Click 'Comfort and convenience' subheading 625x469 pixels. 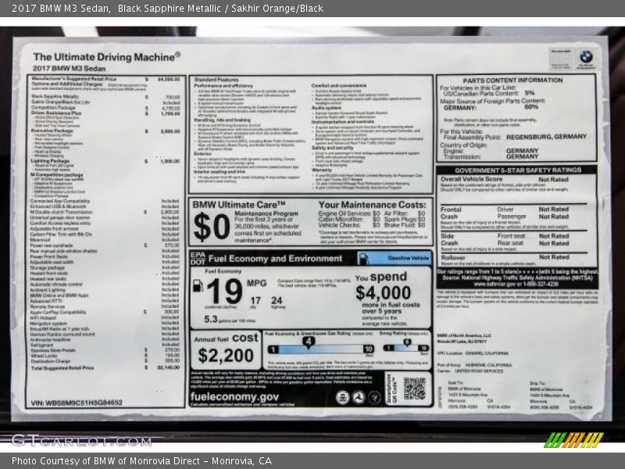[x=339, y=85]
